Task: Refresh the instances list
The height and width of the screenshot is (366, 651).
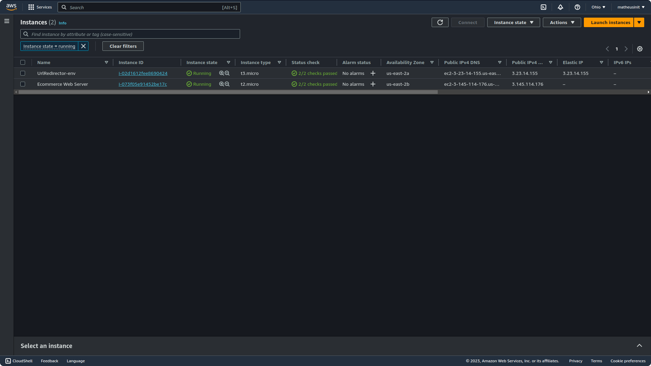Action: point(440,22)
